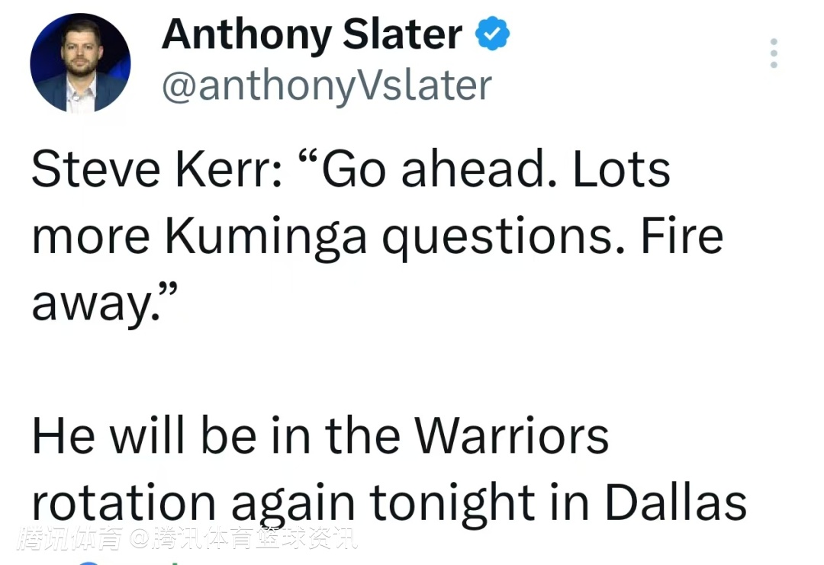Image resolution: width=824 pixels, height=565 pixels.
Task: Open the three-dot more options menu
Action: click(x=774, y=53)
